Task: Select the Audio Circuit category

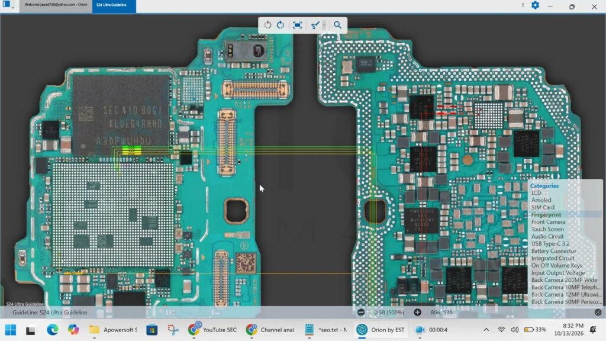Action: (x=547, y=236)
